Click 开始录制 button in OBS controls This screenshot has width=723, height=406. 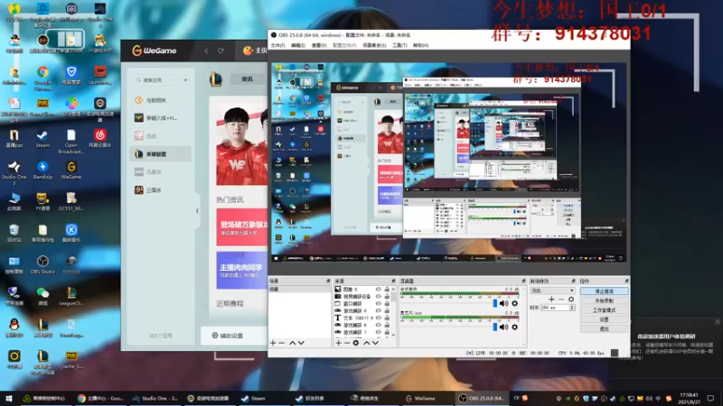click(x=604, y=300)
